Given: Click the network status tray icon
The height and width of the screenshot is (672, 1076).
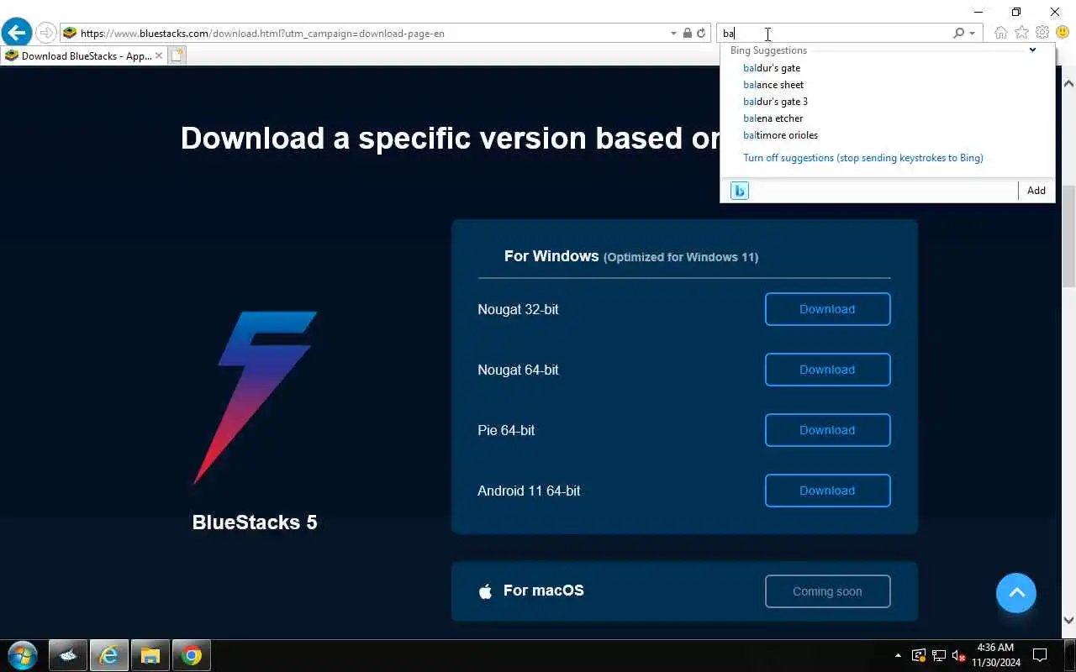Looking at the screenshot, I should coord(939,655).
